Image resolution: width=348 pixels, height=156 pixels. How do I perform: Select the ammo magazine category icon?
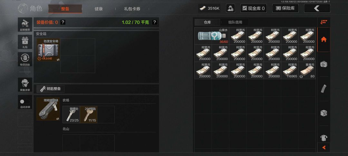[x=324, y=89]
